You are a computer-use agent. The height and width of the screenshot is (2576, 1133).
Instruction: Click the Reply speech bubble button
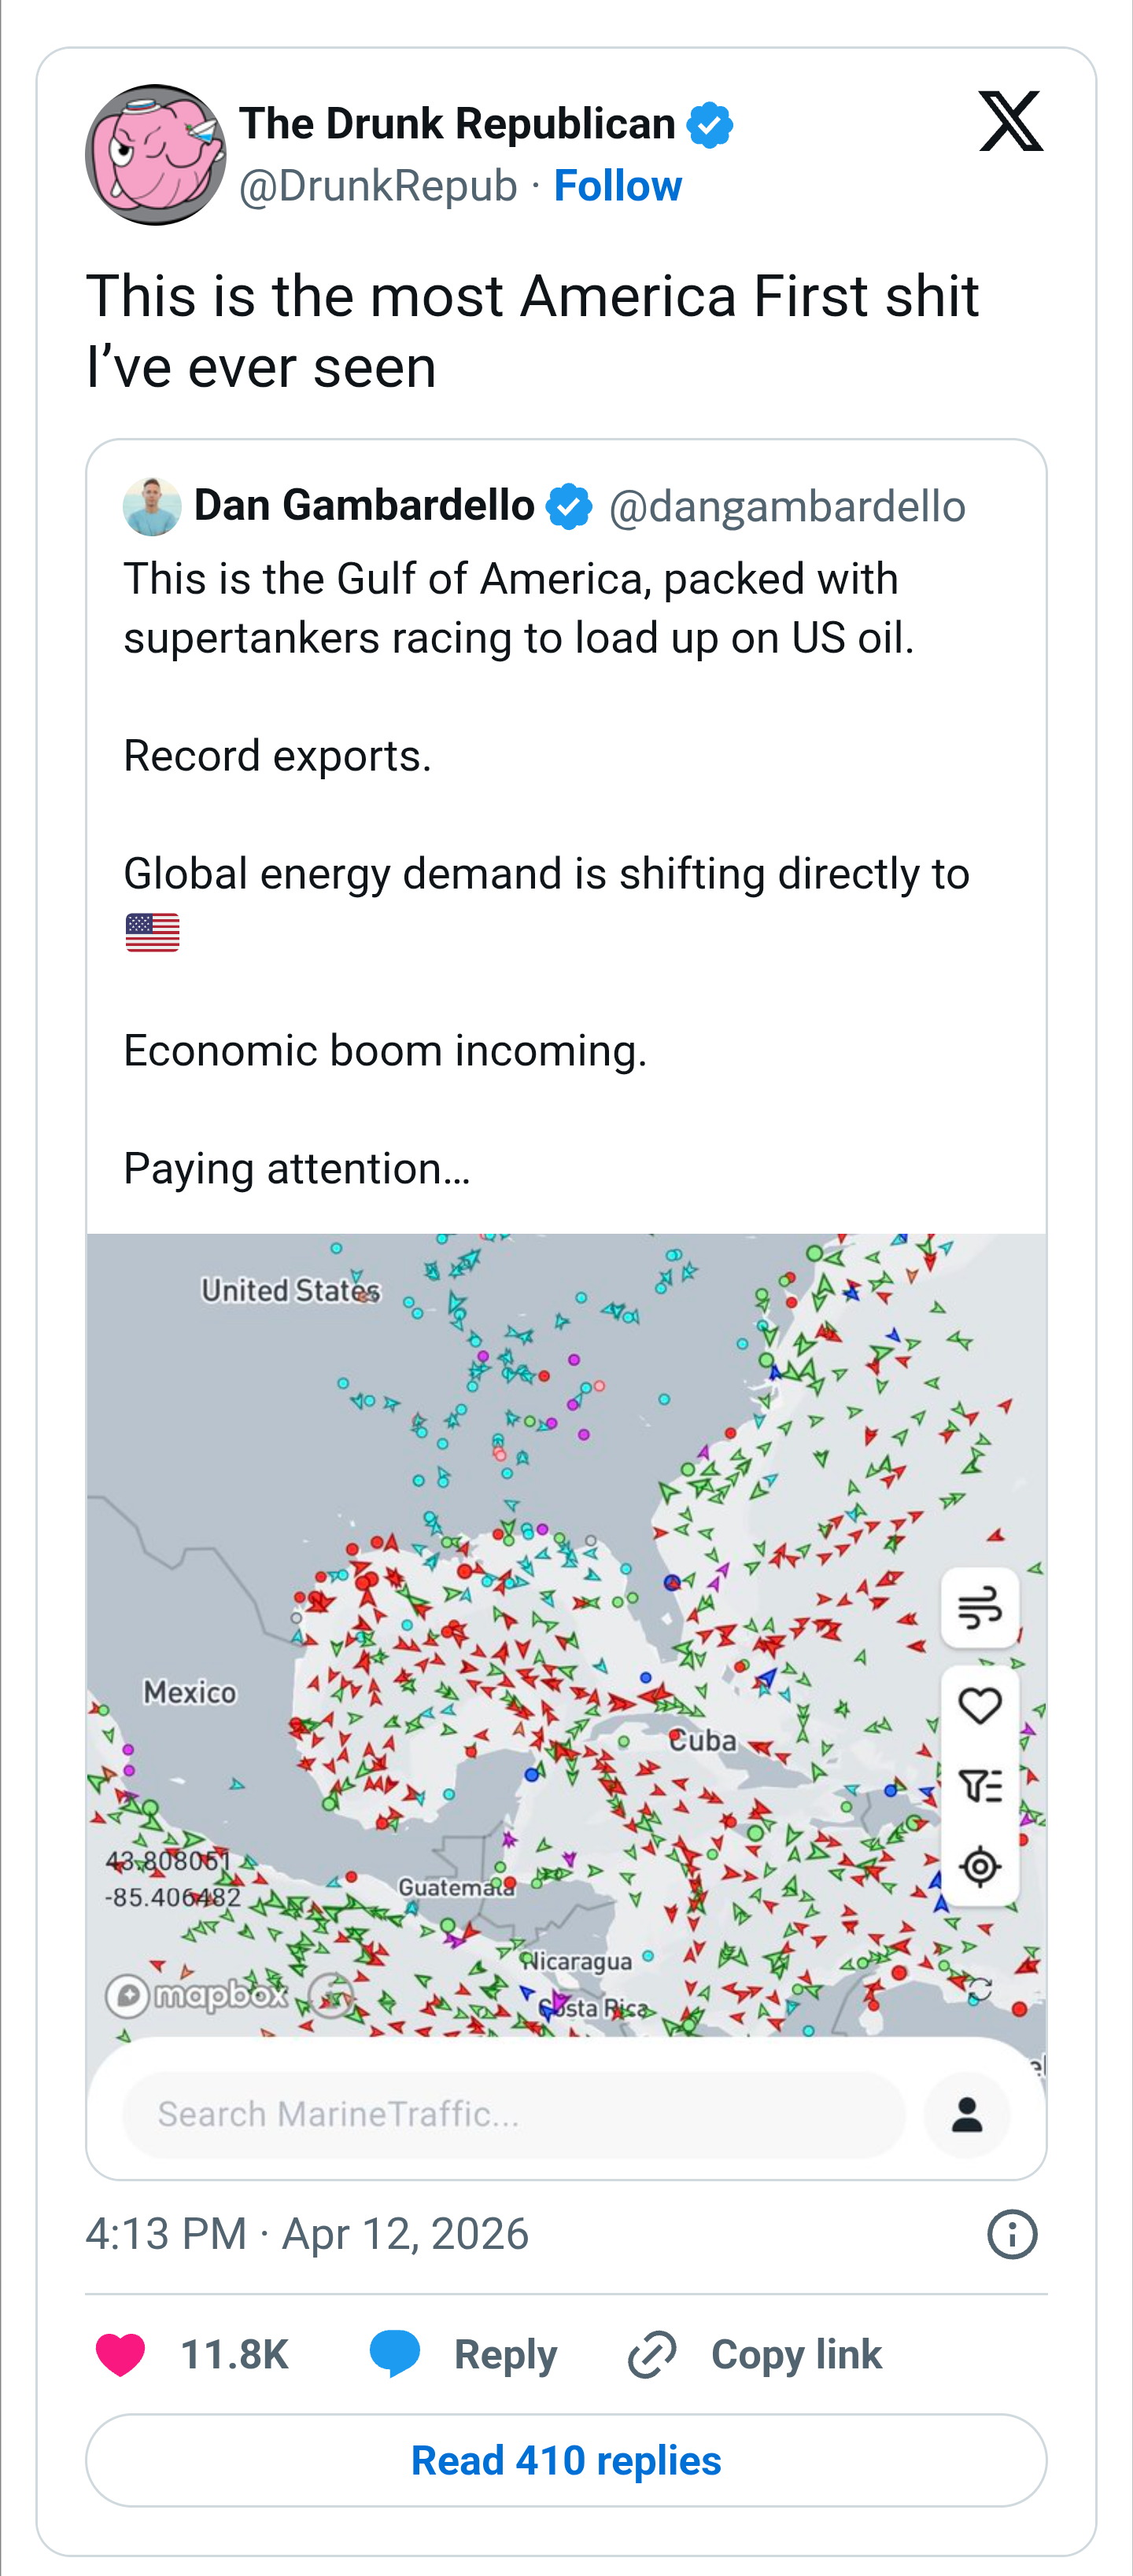click(x=463, y=2354)
